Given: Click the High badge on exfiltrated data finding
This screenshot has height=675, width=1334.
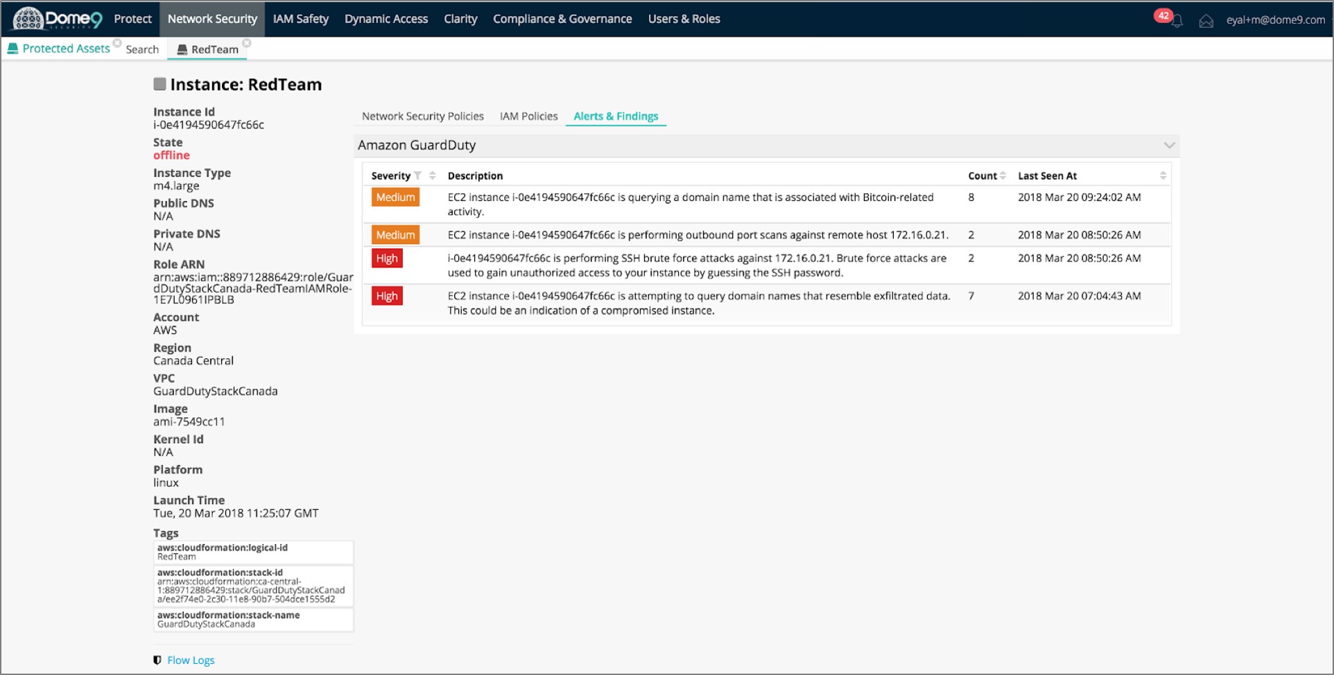Looking at the screenshot, I should [x=387, y=296].
